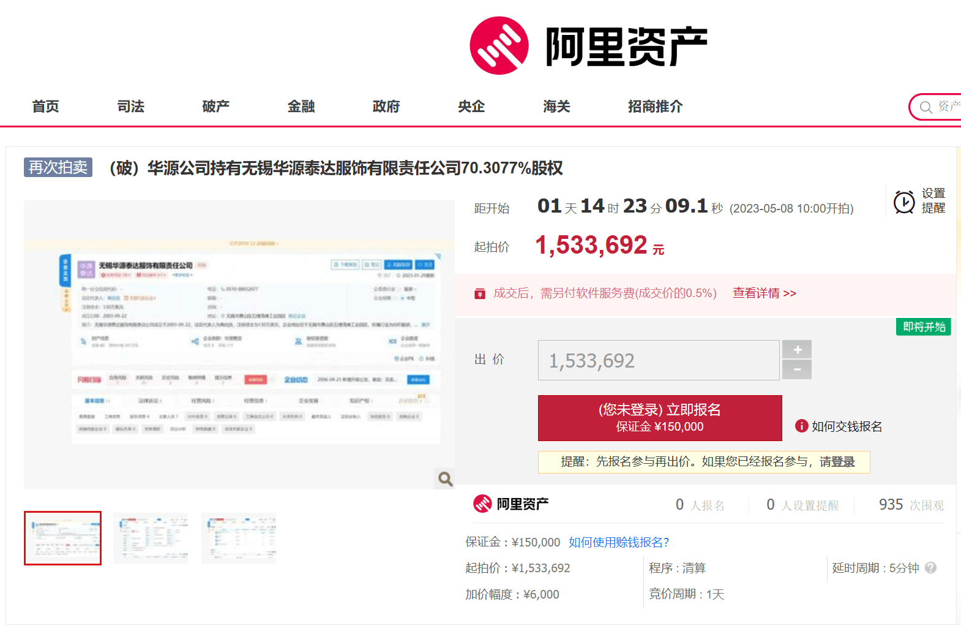Open the 首页 navigation tab

46,107
